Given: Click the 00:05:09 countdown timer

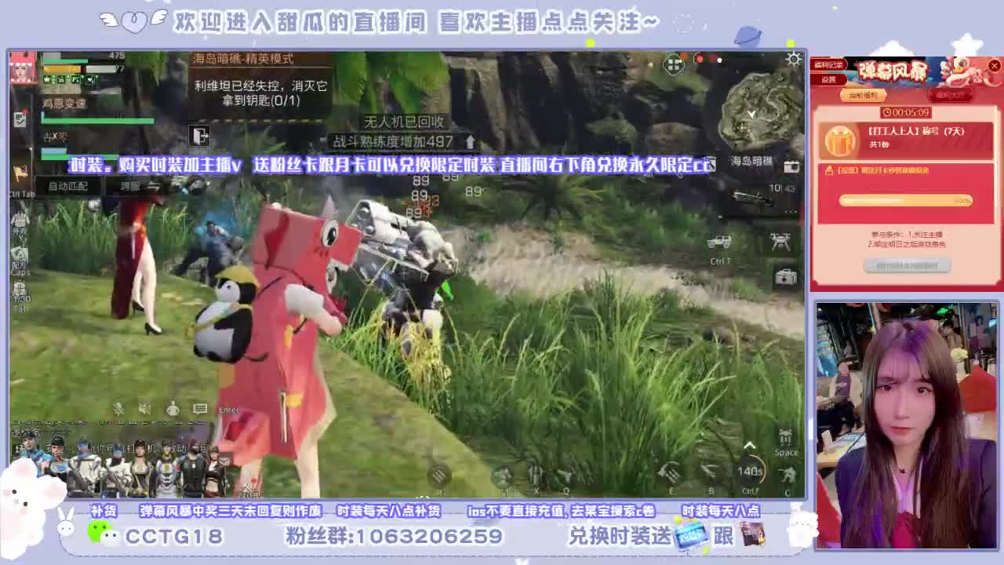Looking at the screenshot, I should pos(908,112).
